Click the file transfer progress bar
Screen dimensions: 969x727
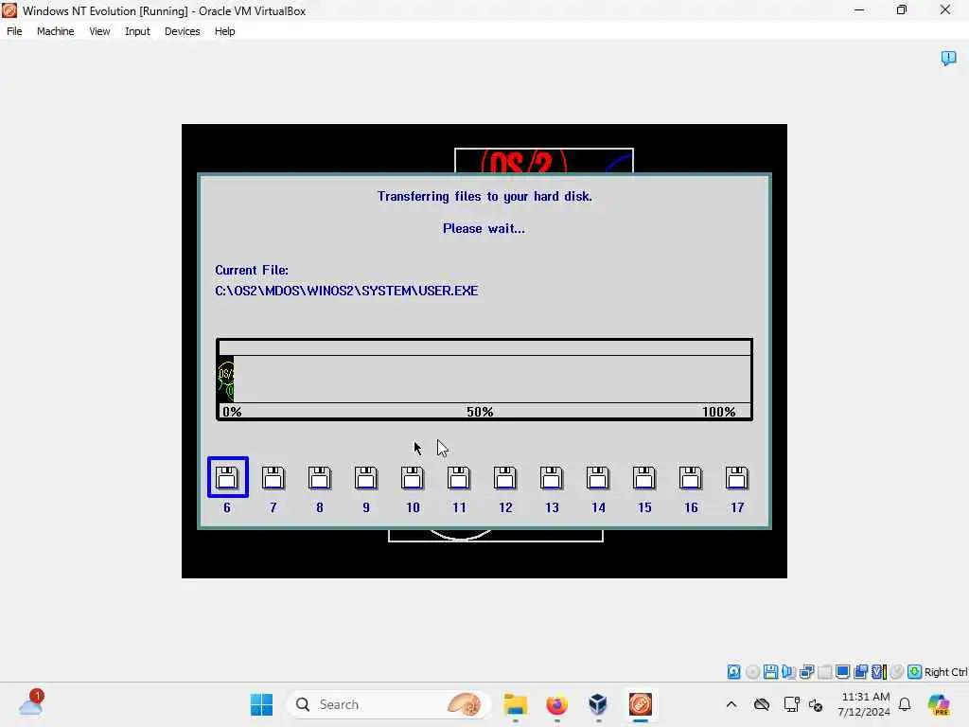[484, 379]
